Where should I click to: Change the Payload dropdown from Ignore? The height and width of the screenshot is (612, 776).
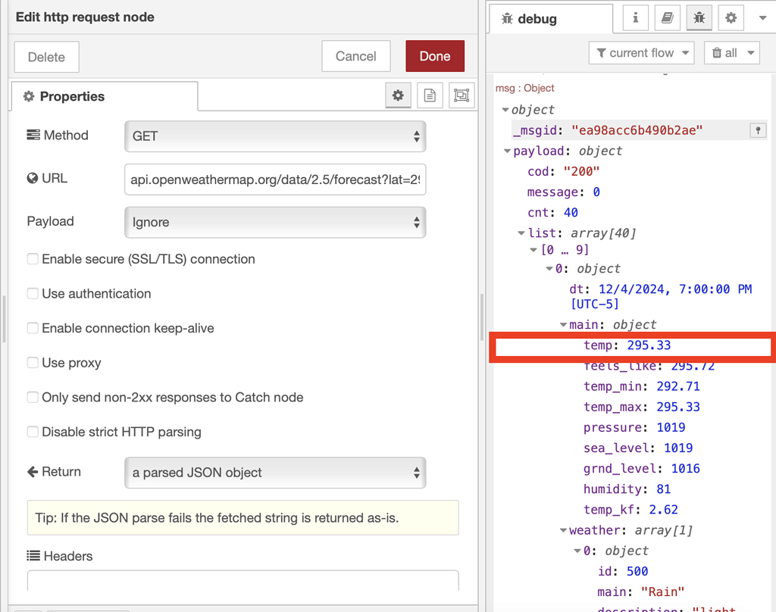[275, 222]
